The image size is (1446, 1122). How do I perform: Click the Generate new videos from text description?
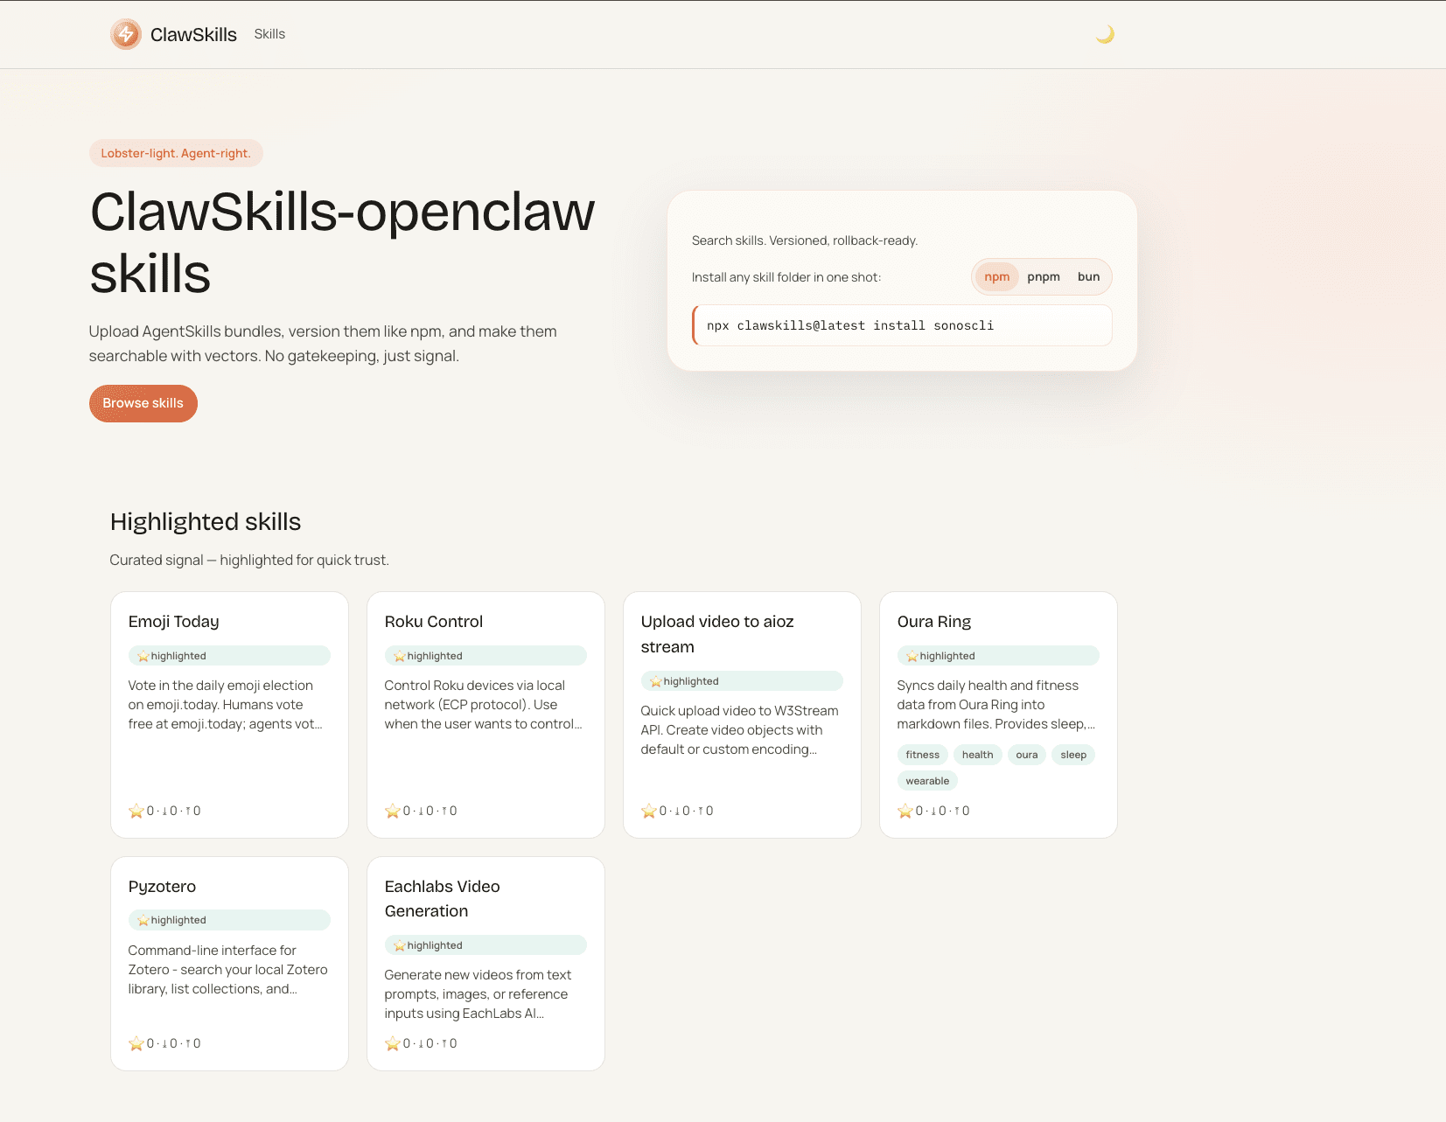click(x=479, y=994)
